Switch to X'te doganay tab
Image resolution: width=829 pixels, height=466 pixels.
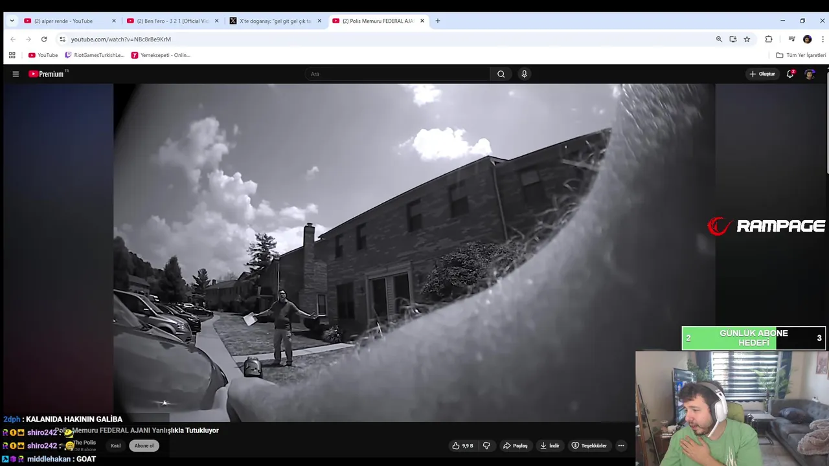pos(275,21)
